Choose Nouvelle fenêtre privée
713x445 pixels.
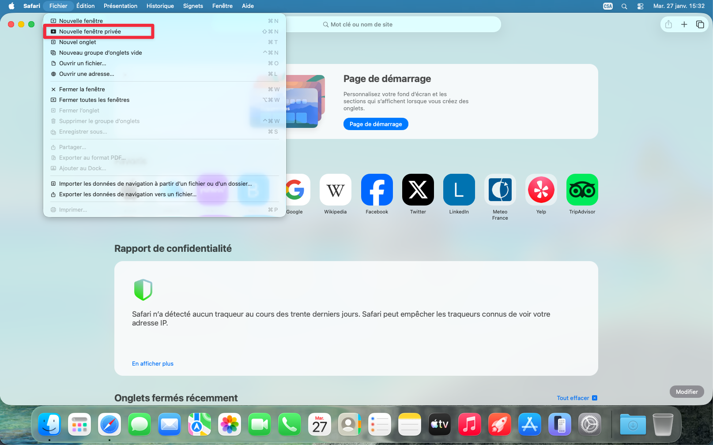[165, 31]
